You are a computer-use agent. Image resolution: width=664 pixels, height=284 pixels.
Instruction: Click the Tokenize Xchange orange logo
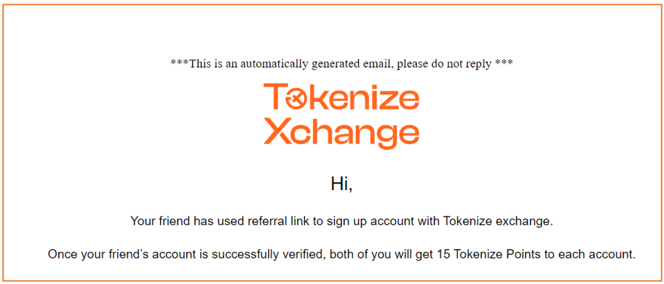click(x=341, y=116)
